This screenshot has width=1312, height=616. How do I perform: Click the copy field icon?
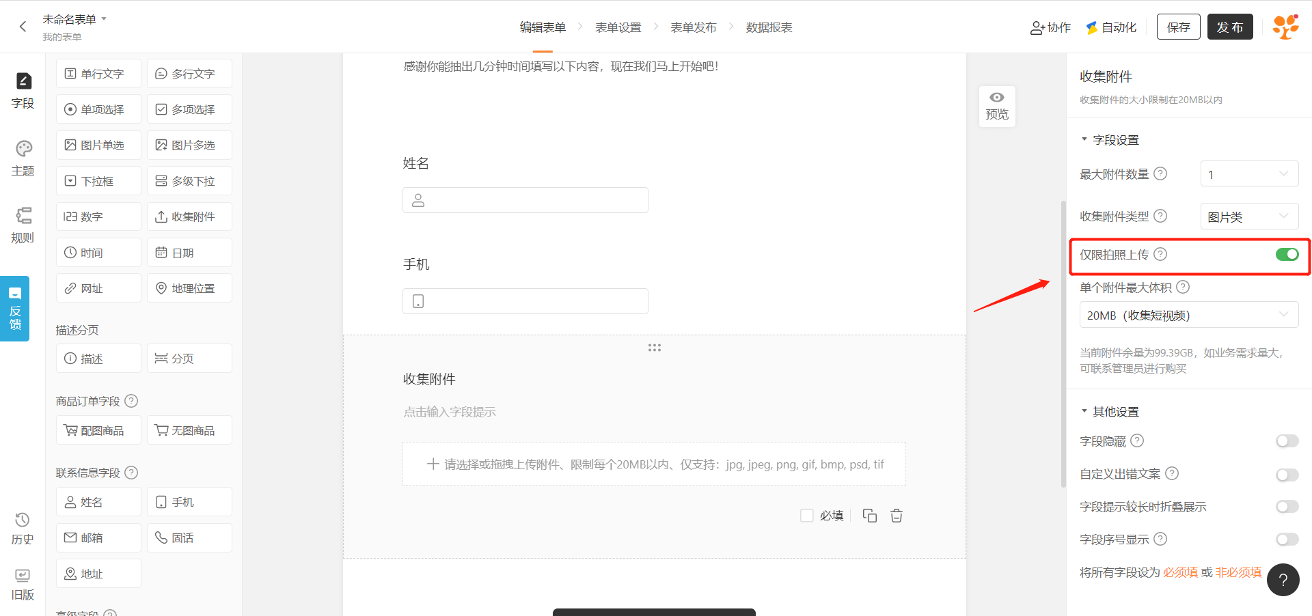(x=869, y=516)
